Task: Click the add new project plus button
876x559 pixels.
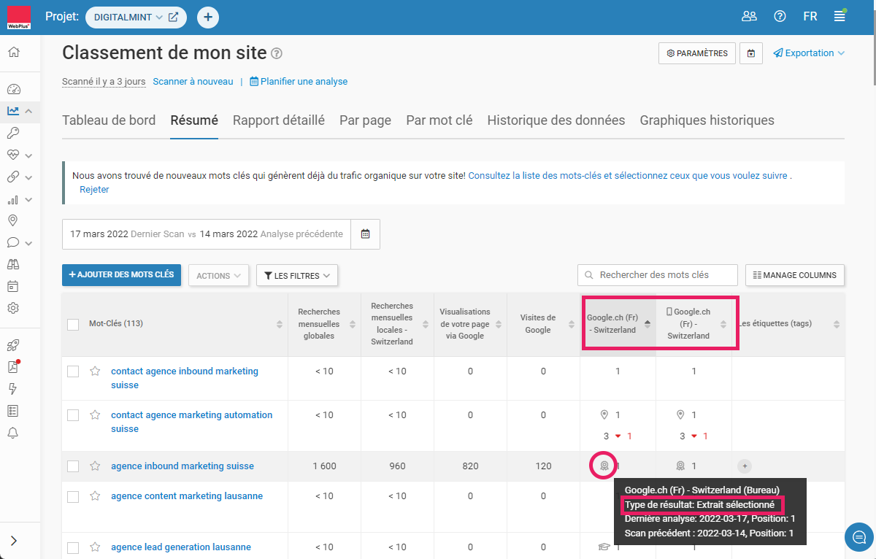Action: [208, 17]
